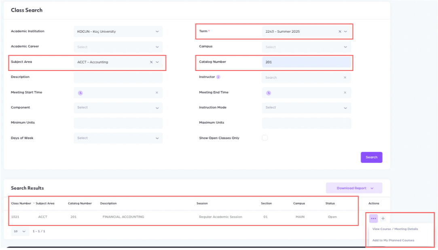Clear the Subject Area selection X
Image resolution: width=438 pixels, height=250 pixels.
(x=151, y=62)
